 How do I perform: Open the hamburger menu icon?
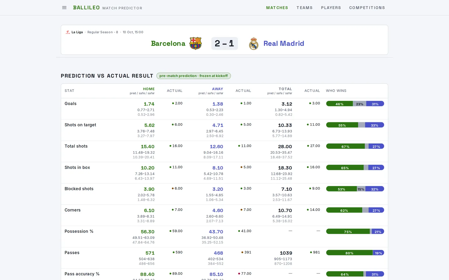point(64,8)
